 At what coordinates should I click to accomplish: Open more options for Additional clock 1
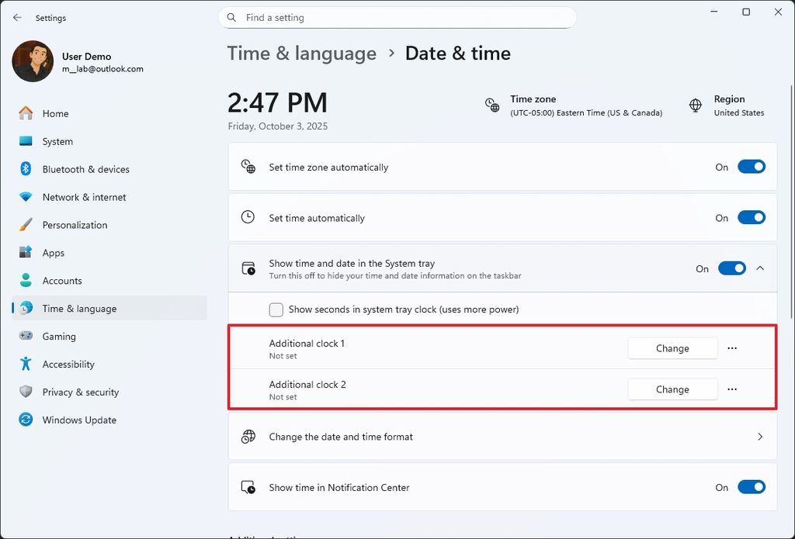[x=732, y=348]
